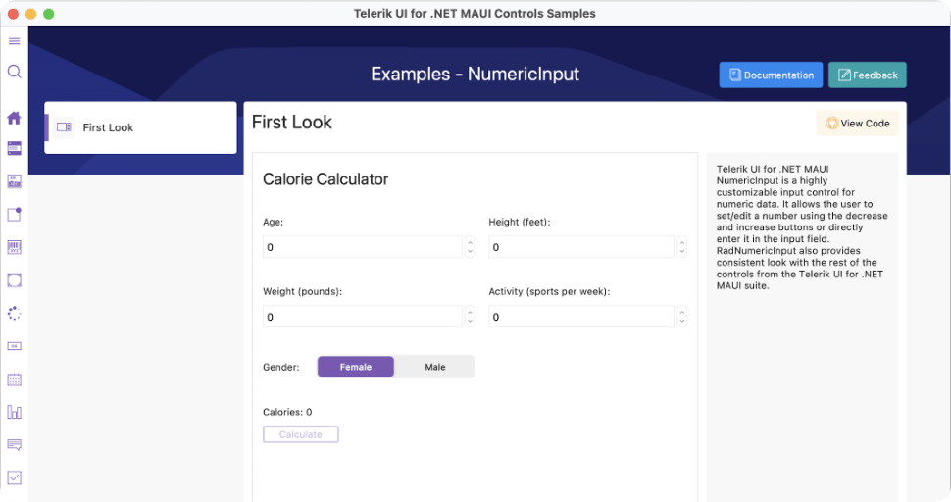This screenshot has height=502, width=951.
Task: Open the hamburger menu icon
Action: point(14,41)
